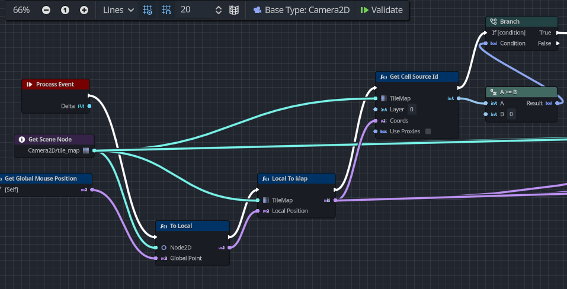567x289 pixels.
Task: Click the Node2D input port on To Local
Action: coord(155,248)
